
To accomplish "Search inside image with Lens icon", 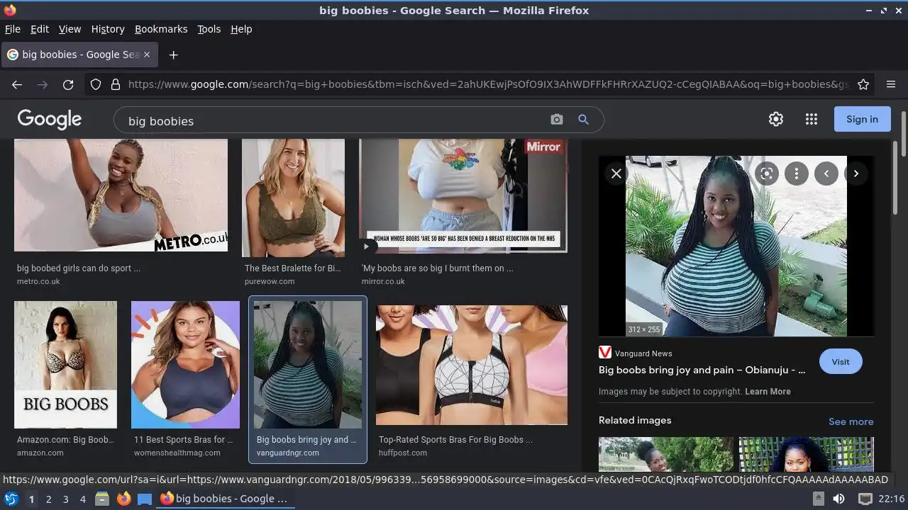I will tap(767, 173).
